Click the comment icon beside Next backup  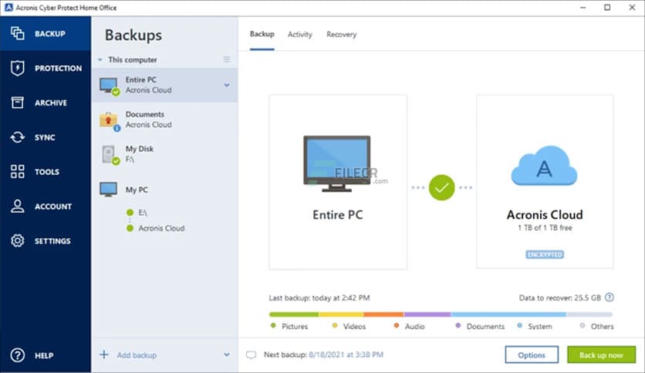pyautogui.click(x=250, y=355)
